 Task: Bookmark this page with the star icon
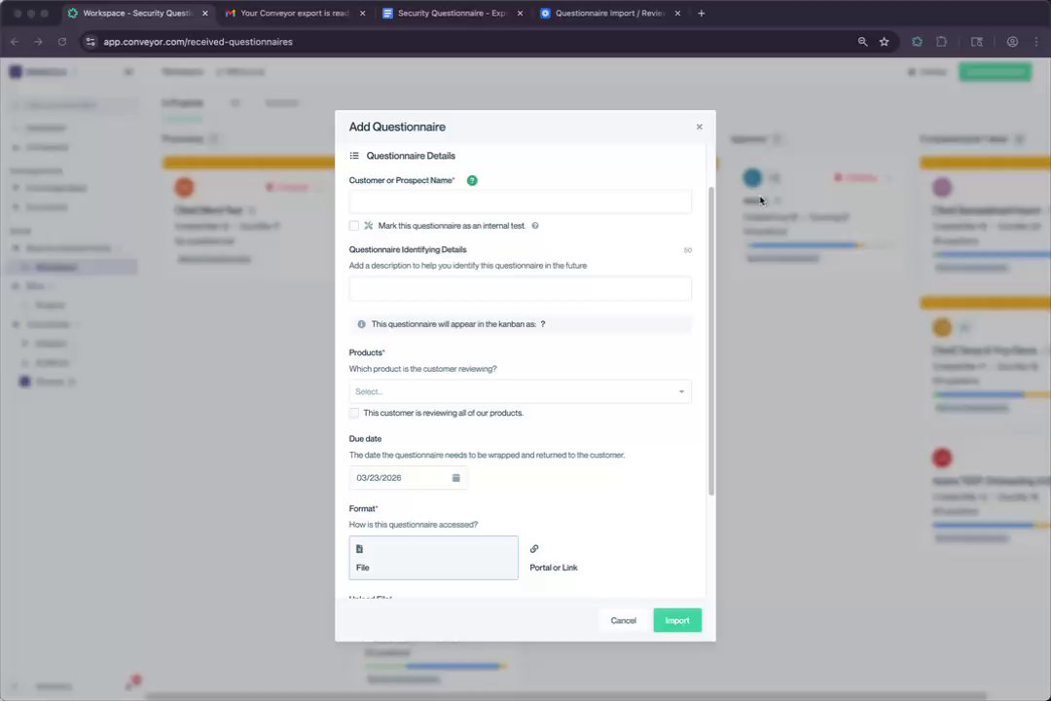[884, 42]
